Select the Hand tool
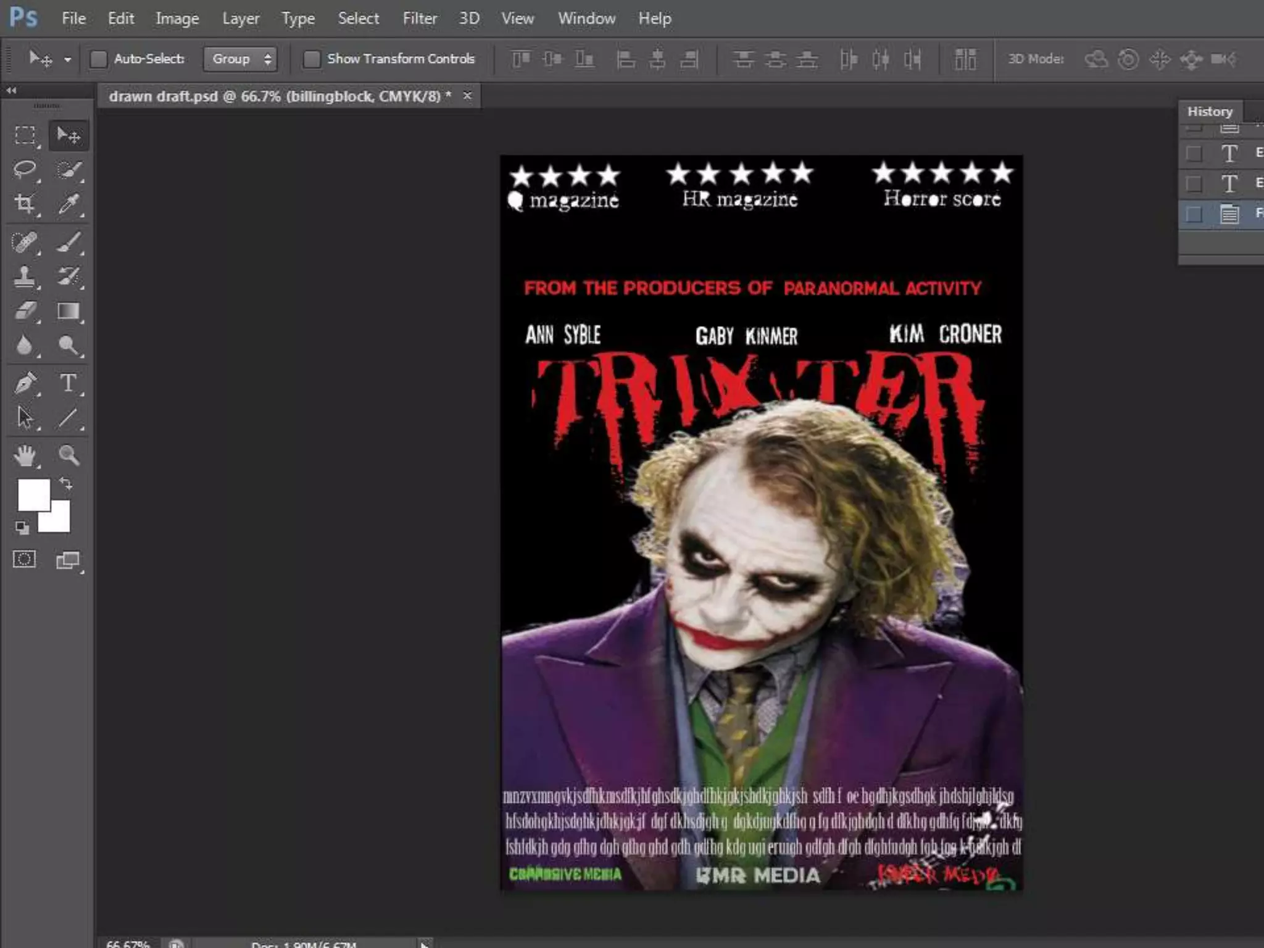This screenshot has height=948, width=1264. click(x=25, y=455)
